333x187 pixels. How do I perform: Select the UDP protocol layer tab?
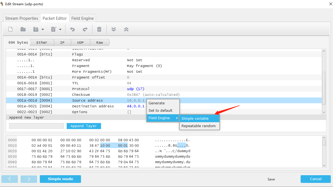coord(80,42)
